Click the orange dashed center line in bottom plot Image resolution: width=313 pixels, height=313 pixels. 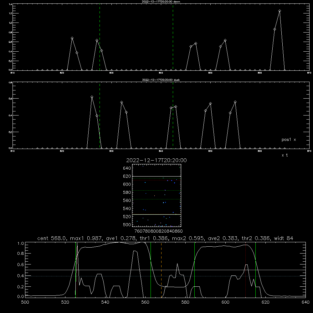click(x=161, y=270)
